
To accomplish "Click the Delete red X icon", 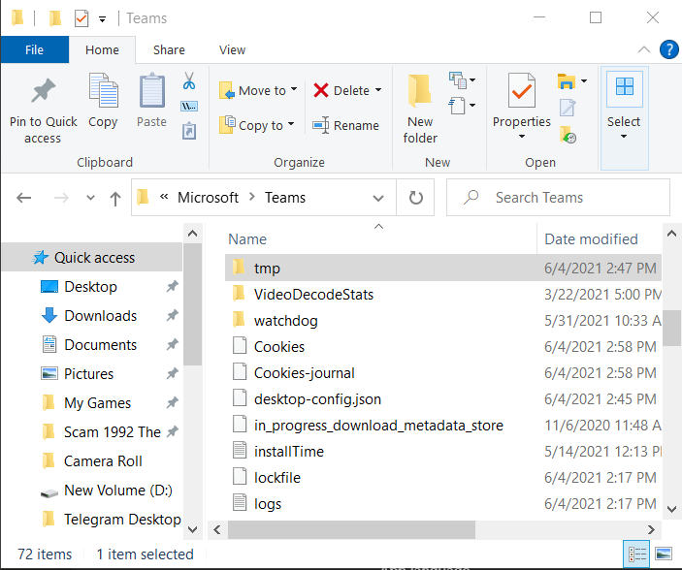I will coord(320,90).
